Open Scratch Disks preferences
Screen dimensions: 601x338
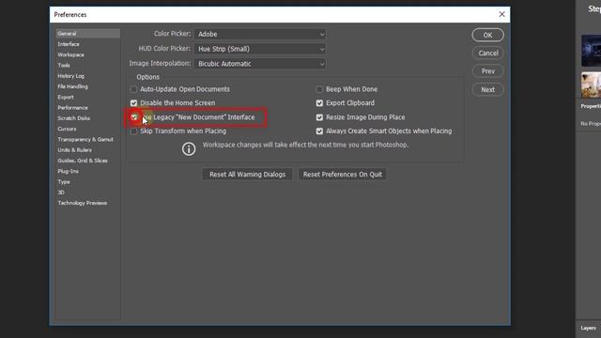(x=74, y=118)
